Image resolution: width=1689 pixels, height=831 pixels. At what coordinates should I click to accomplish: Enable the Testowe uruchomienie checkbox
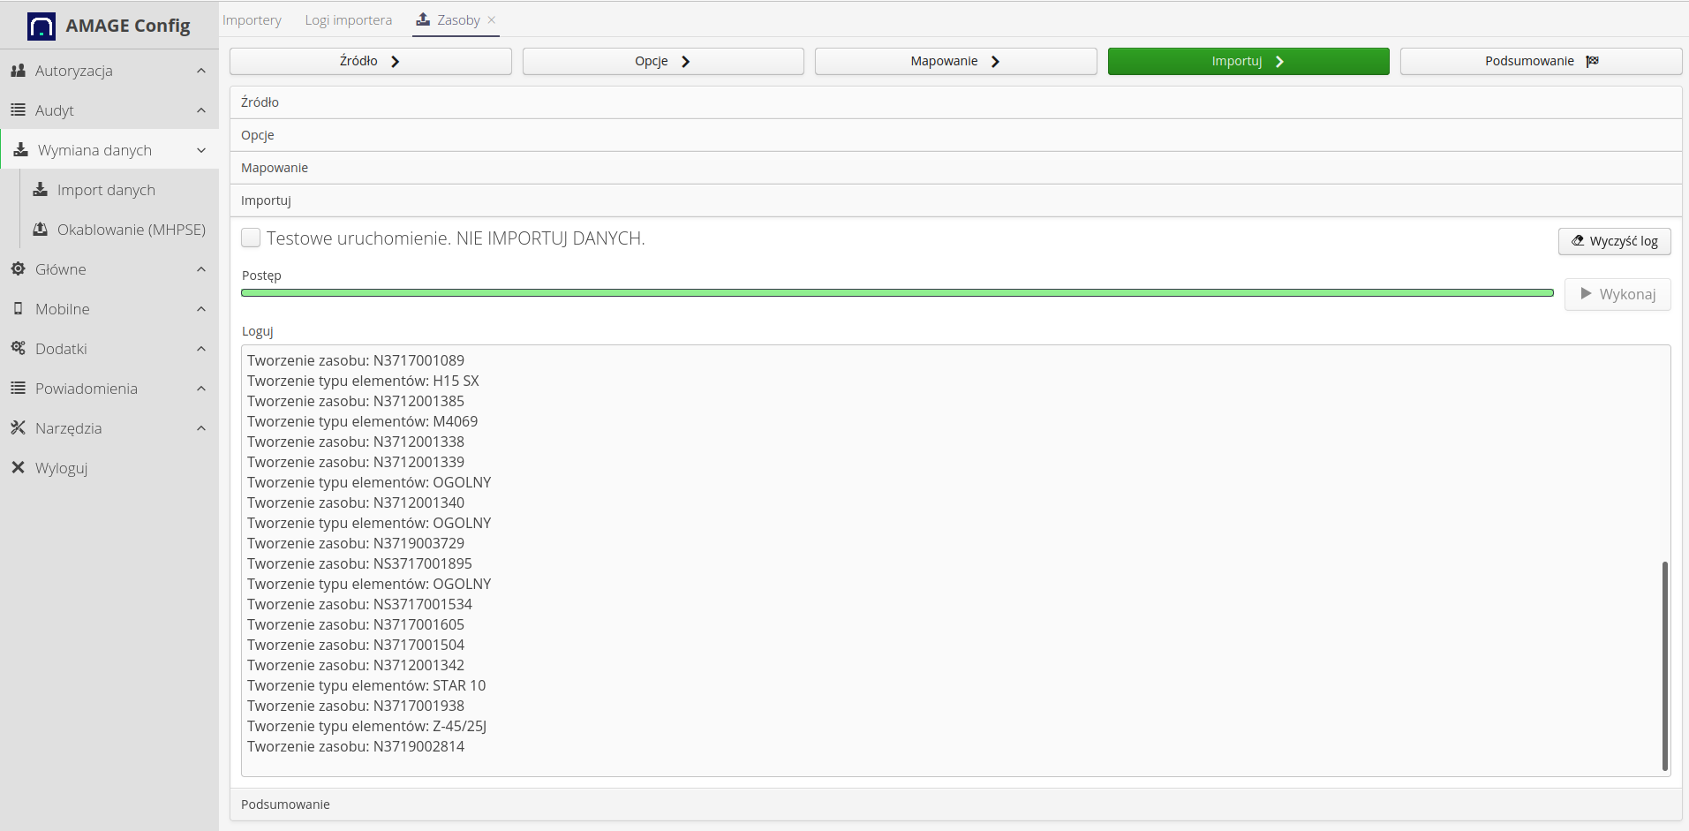[x=251, y=238]
